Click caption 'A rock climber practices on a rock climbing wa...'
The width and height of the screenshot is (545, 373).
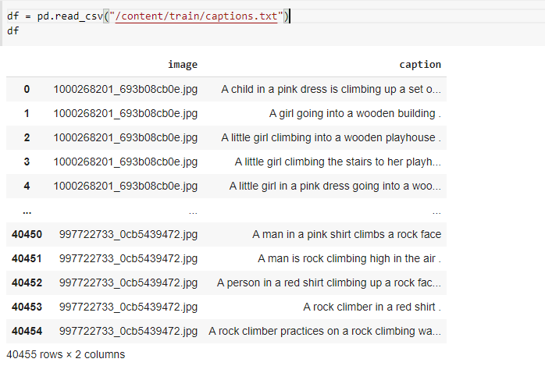point(325,332)
